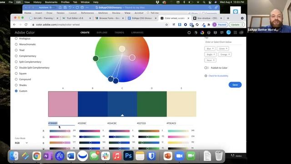This screenshot has height=164, width=291.
Task: Open the Bookmarks menu in menu bar
Action: click(51, 2)
